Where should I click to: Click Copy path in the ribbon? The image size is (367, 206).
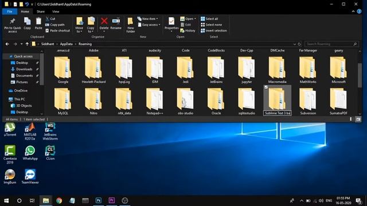tap(55, 25)
